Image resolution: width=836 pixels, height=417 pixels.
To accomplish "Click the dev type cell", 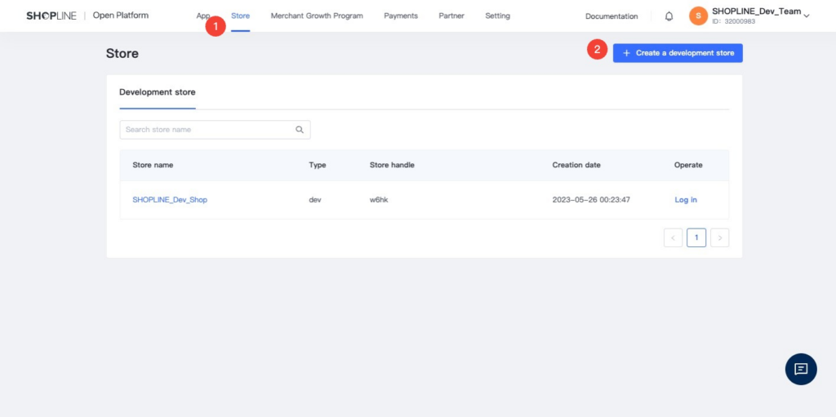I will pos(315,200).
